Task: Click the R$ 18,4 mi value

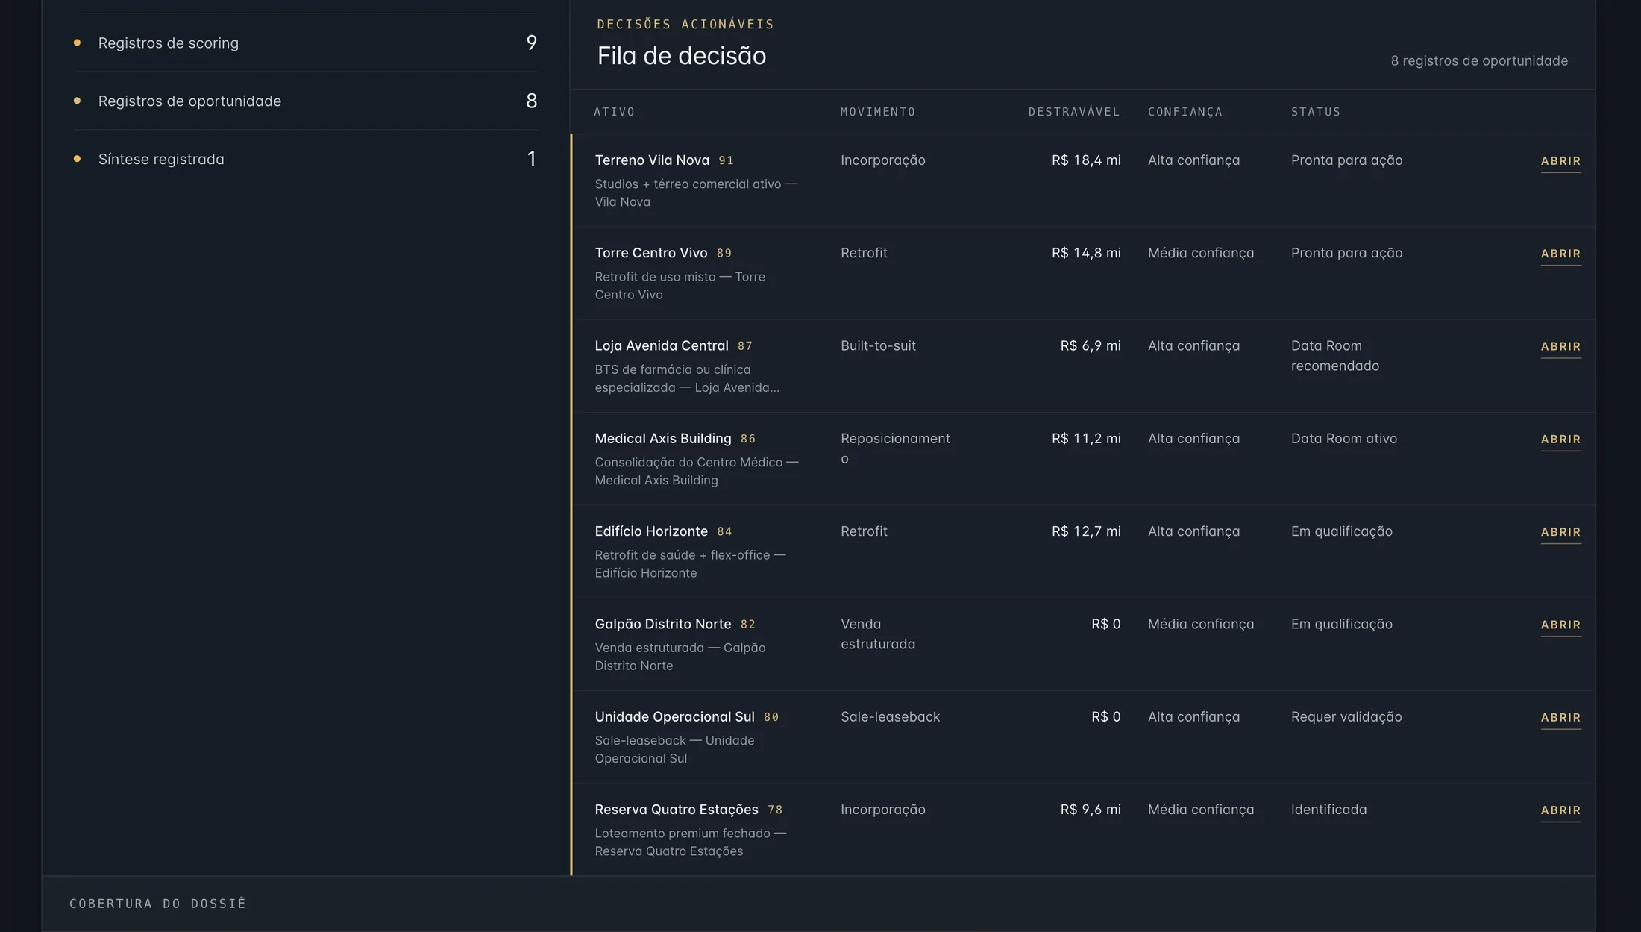Action: pyautogui.click(x=1086, y=160)
